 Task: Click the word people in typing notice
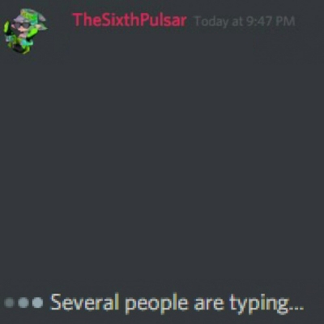(156, 304)
